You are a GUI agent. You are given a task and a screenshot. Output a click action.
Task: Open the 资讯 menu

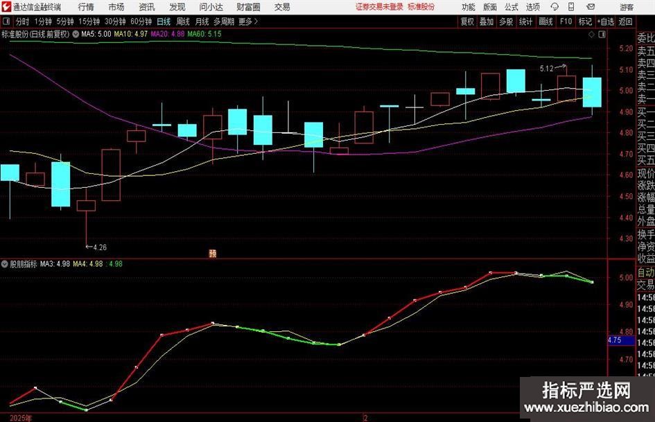pos(147,7)
